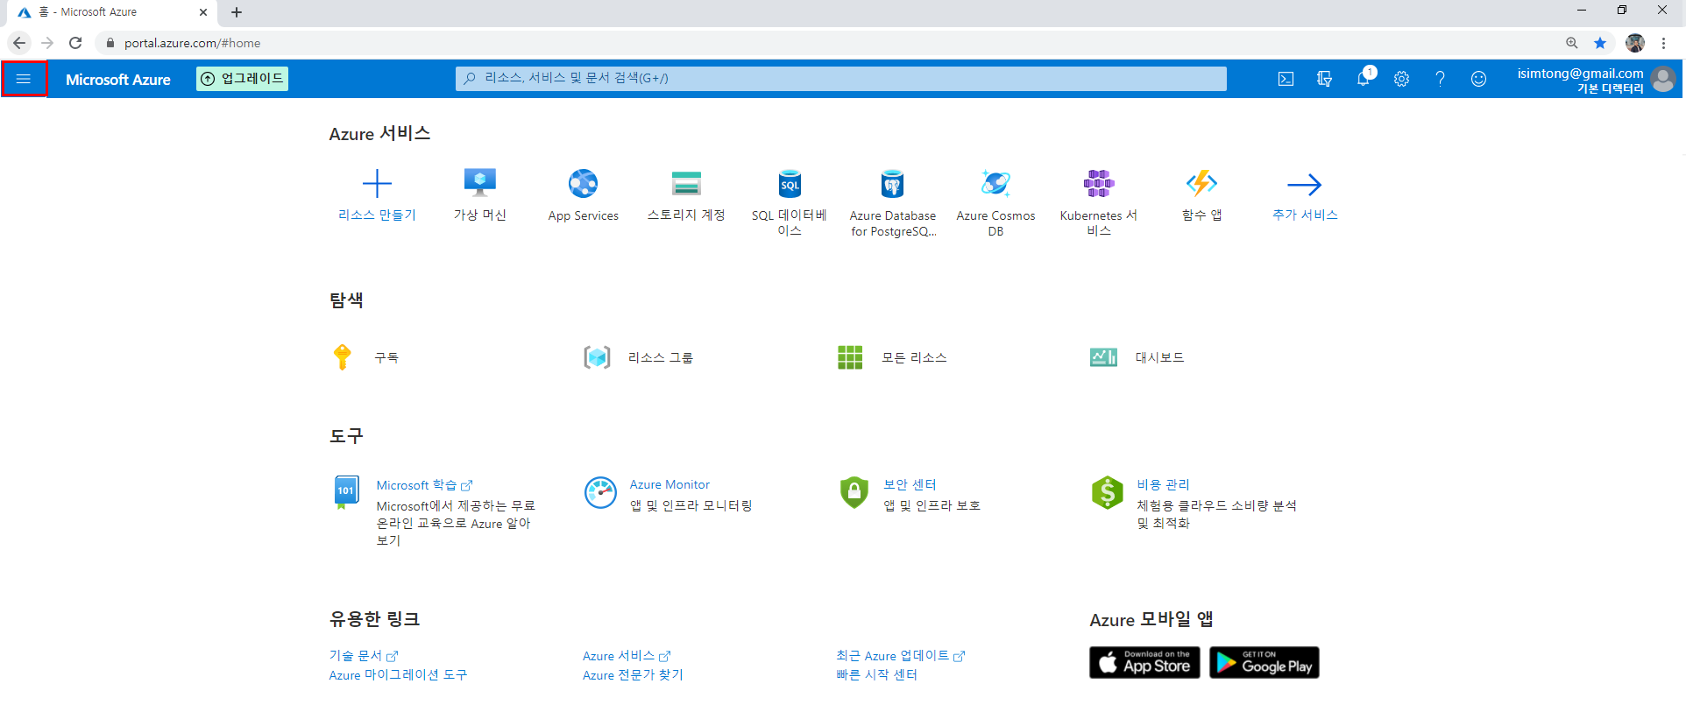
Task: Click the 보안 센터 shield icon
Action: point(854,492)
